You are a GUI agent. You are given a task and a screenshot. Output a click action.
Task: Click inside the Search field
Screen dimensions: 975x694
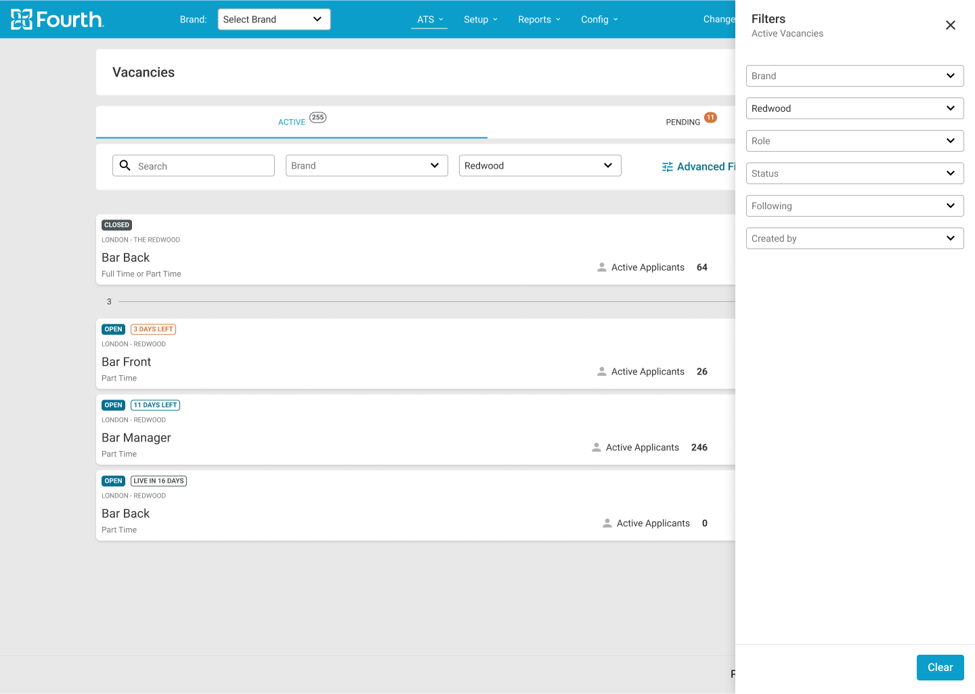click(196, 165)
